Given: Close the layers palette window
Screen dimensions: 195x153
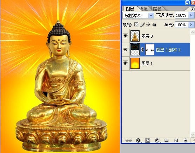Looking at the screenshot, I should [193, 2].
